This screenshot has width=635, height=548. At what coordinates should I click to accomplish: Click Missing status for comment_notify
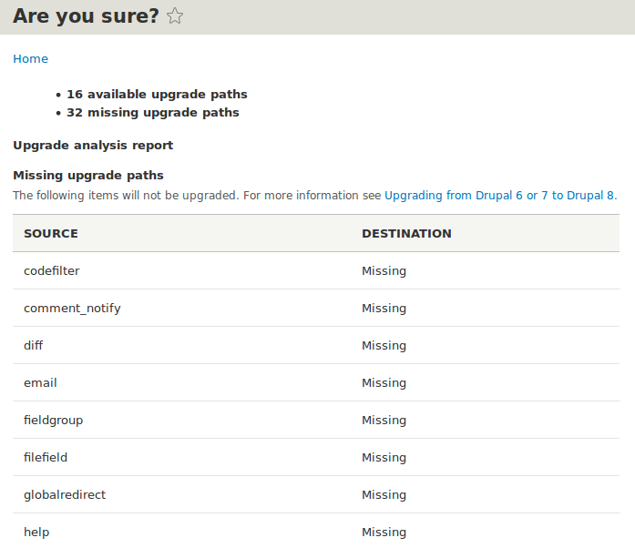[384, 308]
